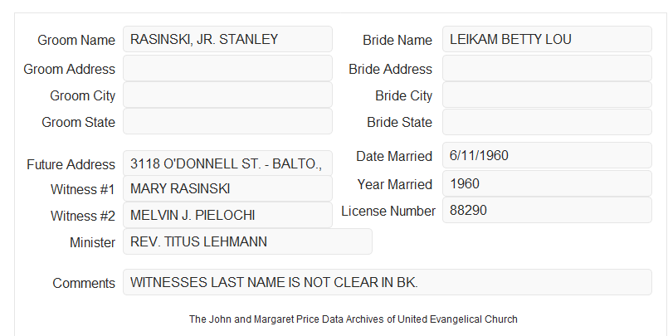Click the Bride State field
This screenshot has height=336, width=668.
click(547, 122)
